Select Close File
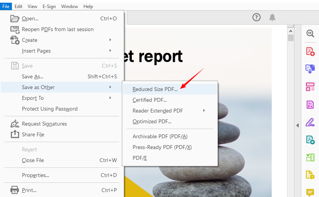The height and width of the screenshot is (197, 319). (62, 160)
